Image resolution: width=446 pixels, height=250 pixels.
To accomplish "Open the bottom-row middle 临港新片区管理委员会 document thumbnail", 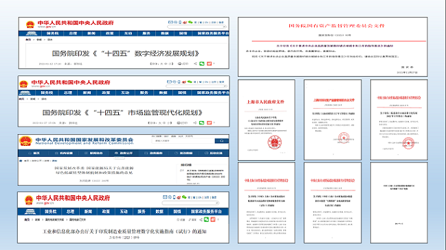I will [333, 203].
